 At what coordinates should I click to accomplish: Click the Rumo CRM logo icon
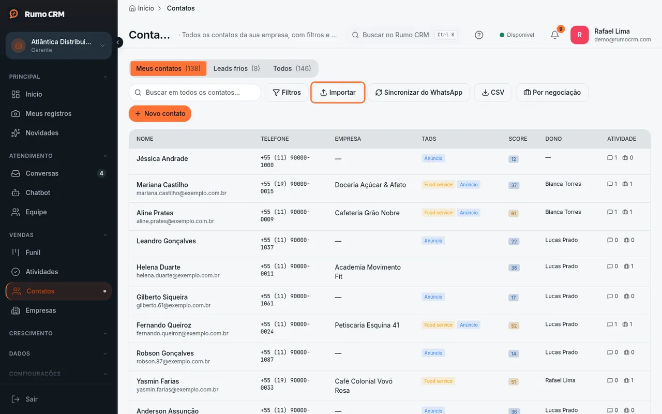(14, 14)
